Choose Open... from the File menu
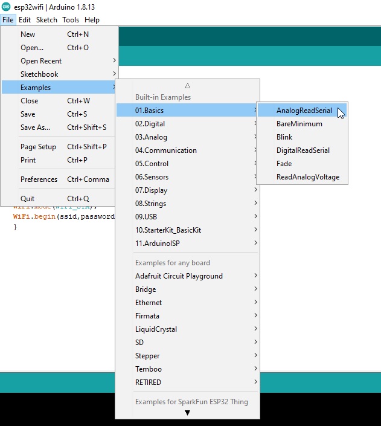 (x=59, y=48)
